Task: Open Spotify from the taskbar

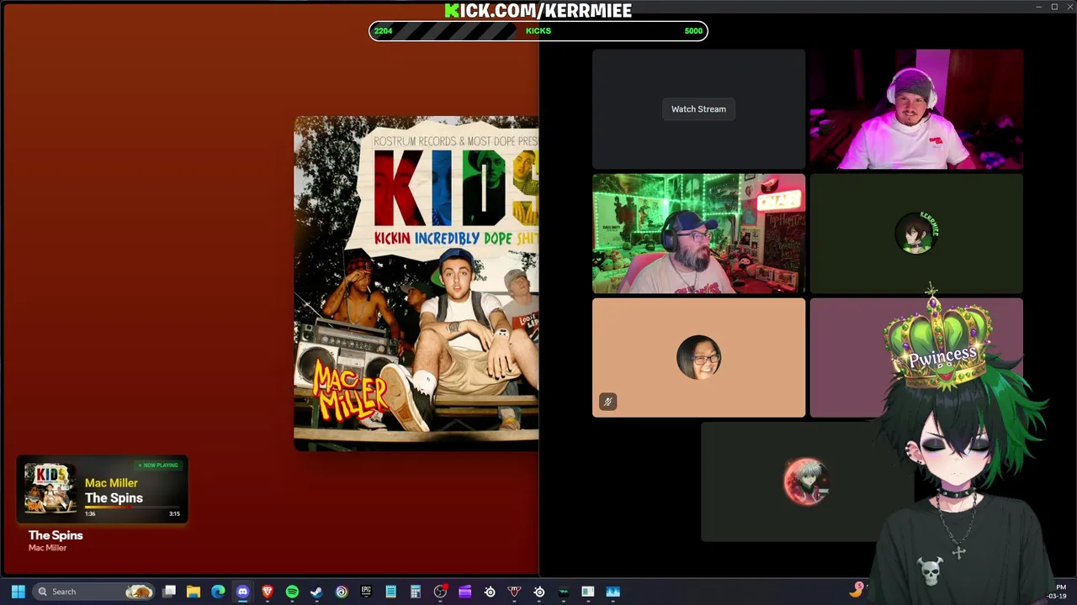Action: 292,592
